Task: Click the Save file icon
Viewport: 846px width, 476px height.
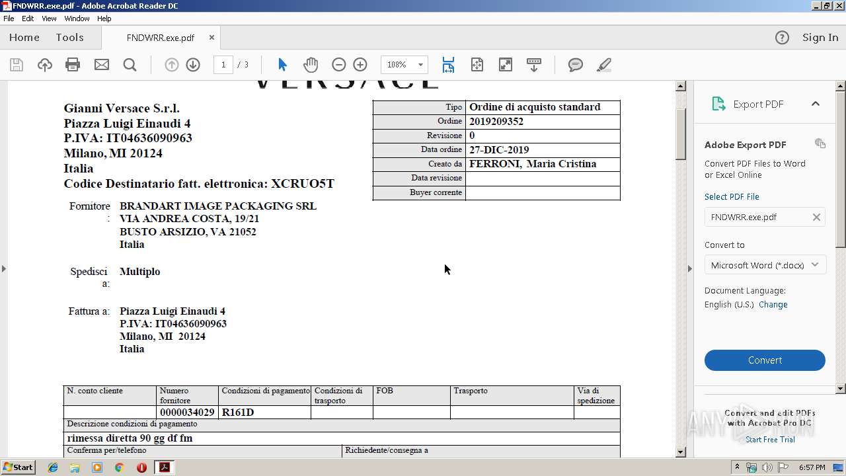Action: tap(17, 65)
